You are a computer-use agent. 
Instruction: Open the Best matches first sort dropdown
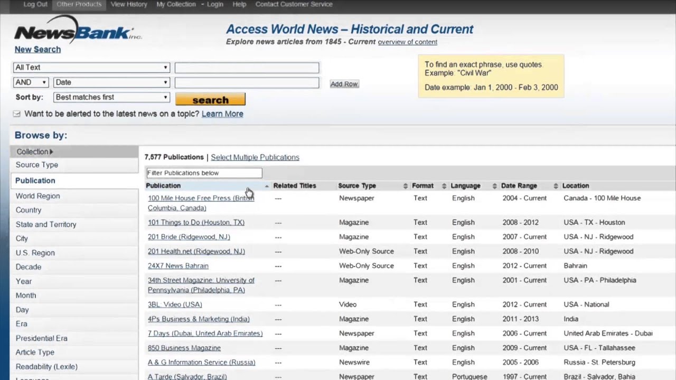pos(112,97)
